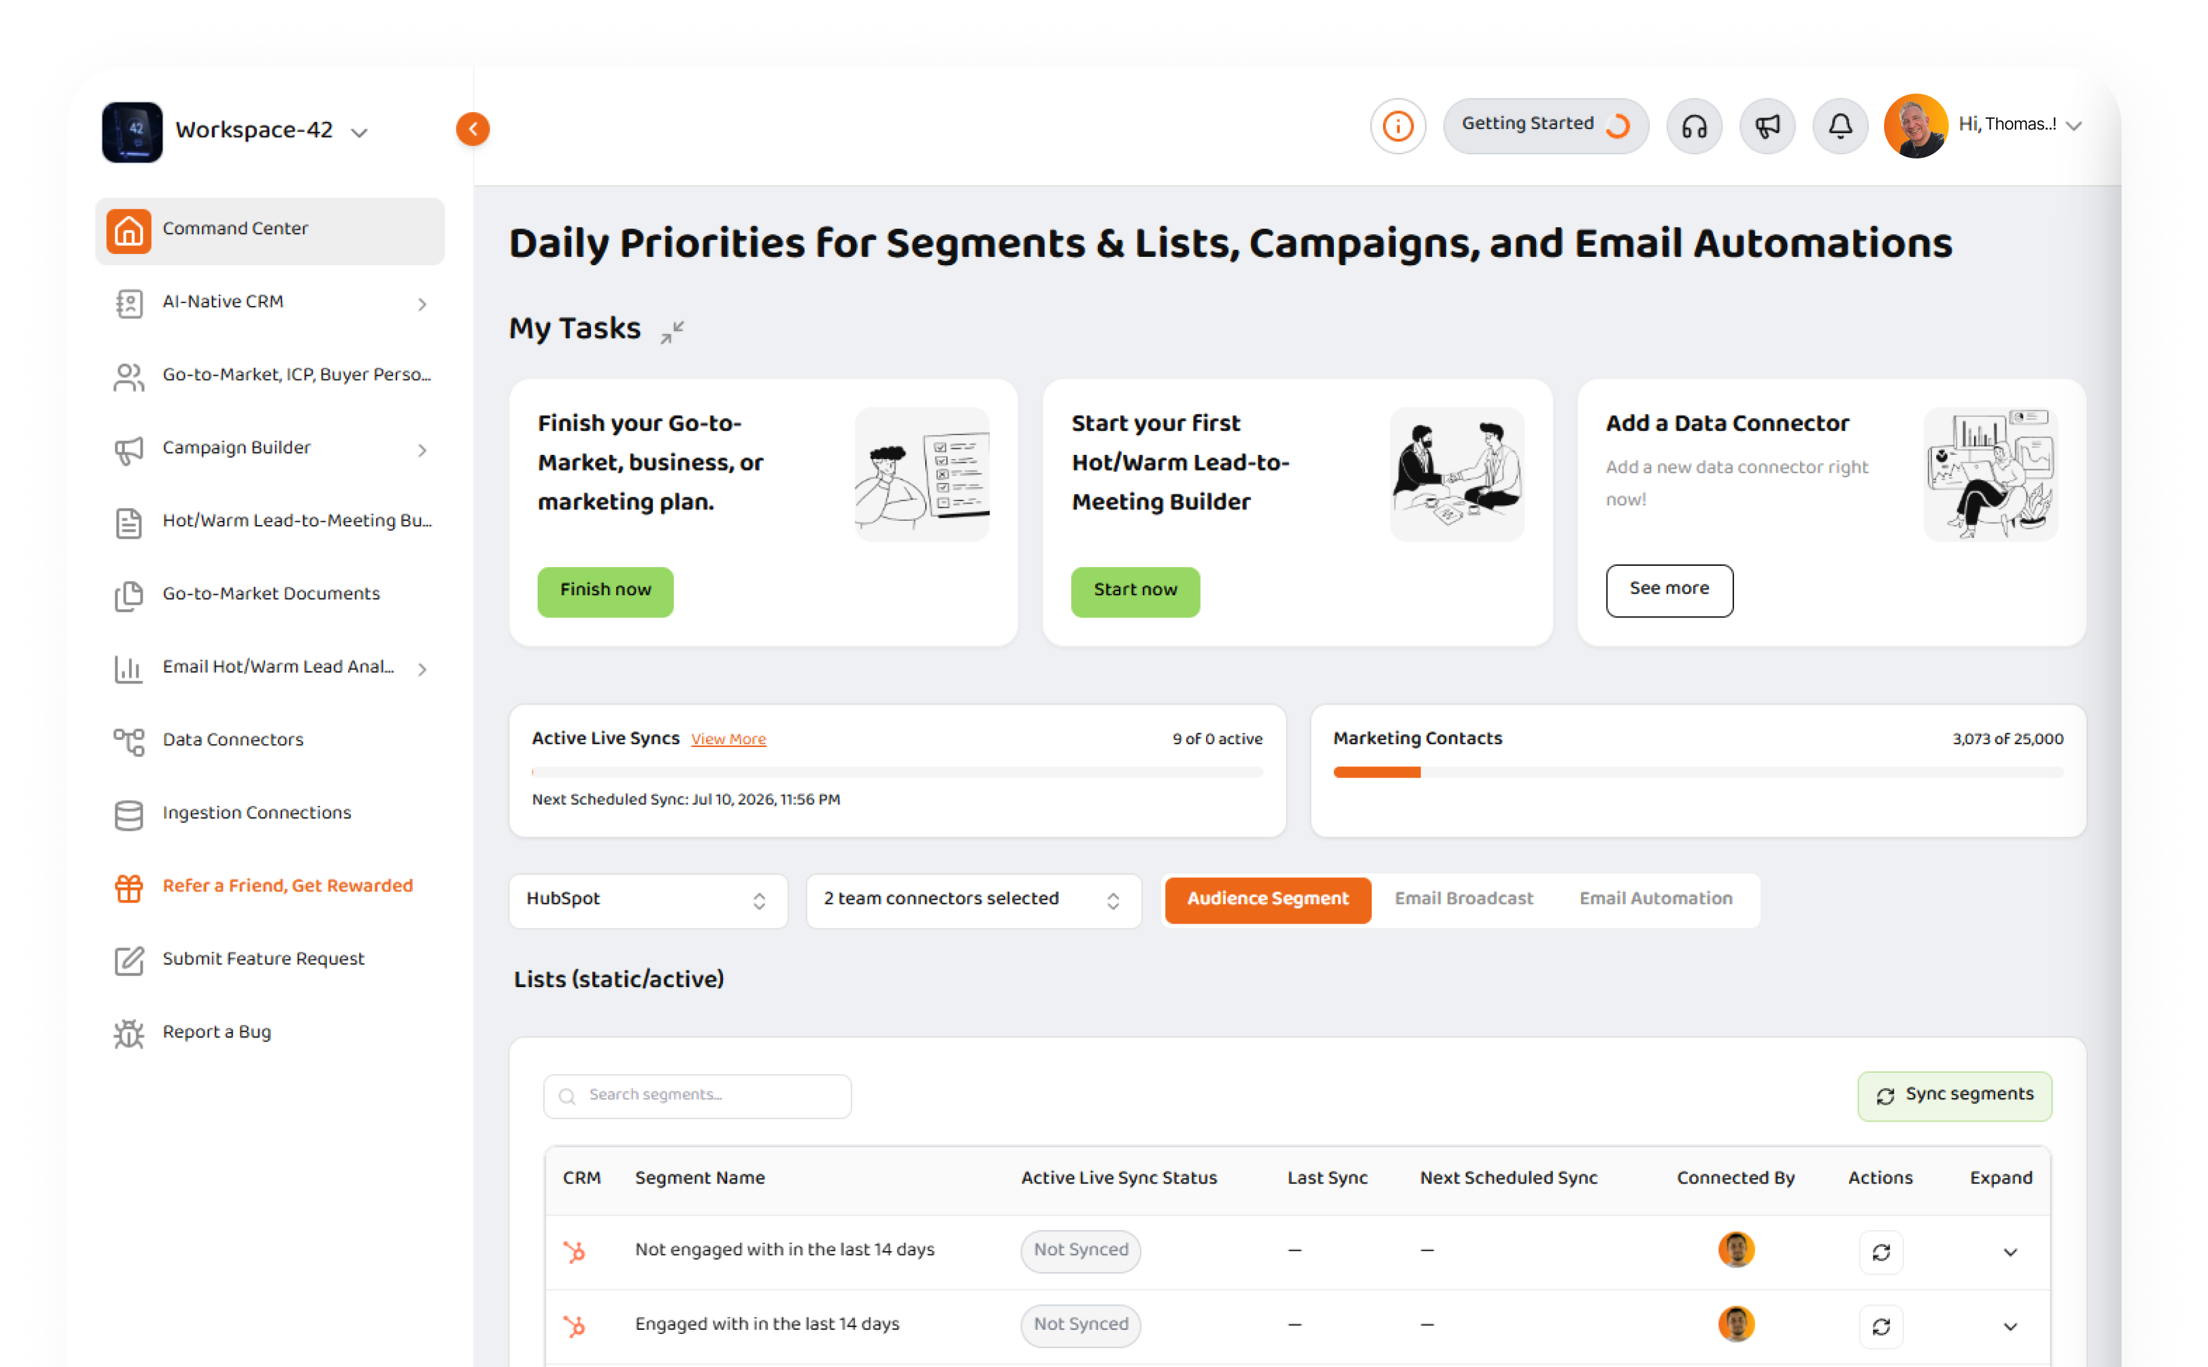This screenshot has height=1367, width=2208.
Task: Expand the Engaged with in the last 14 days row
Action: 2010,1326
